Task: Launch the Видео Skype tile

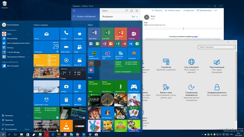Action: (66, 47)
